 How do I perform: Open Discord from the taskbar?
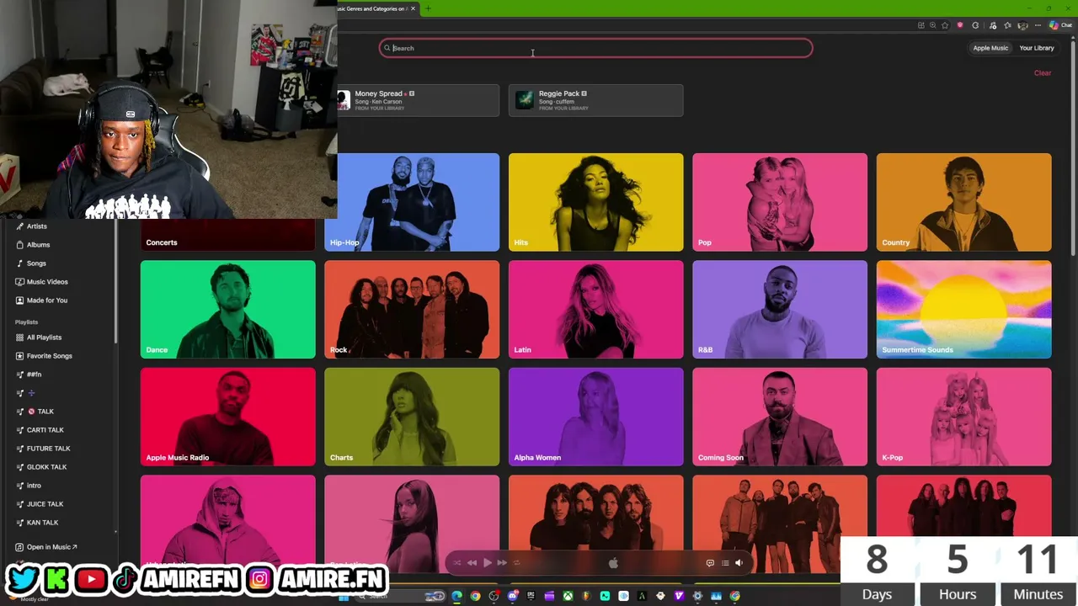(x=512, y=596)
